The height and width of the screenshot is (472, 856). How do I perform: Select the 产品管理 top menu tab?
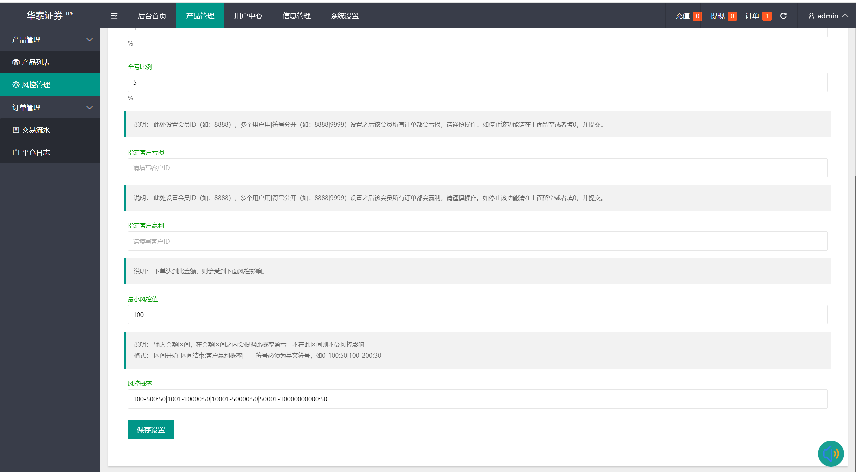tap(200, 16)
